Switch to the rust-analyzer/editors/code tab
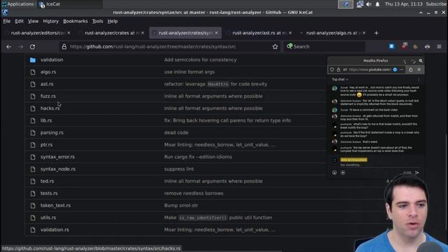This screenshot has width=448, height=252. (38, 33)
